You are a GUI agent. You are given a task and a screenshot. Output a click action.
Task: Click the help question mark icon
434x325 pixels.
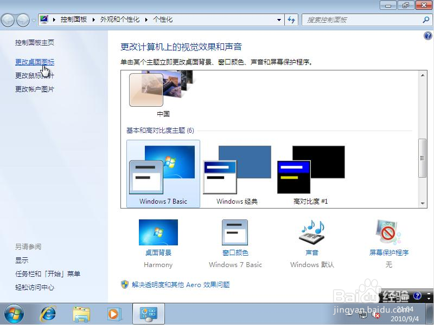tap(427, 36)
